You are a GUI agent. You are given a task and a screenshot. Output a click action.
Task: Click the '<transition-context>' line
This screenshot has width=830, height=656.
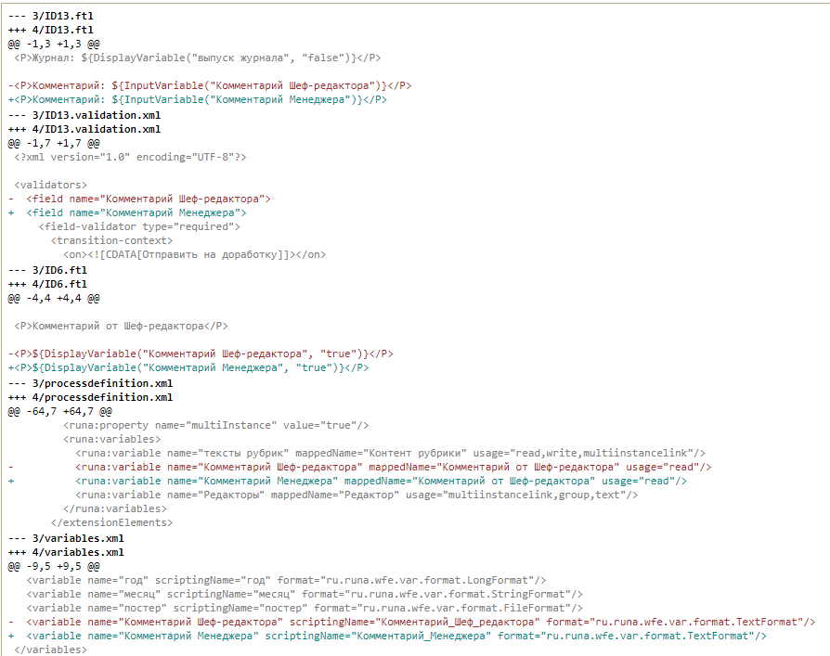coord(111,240)
